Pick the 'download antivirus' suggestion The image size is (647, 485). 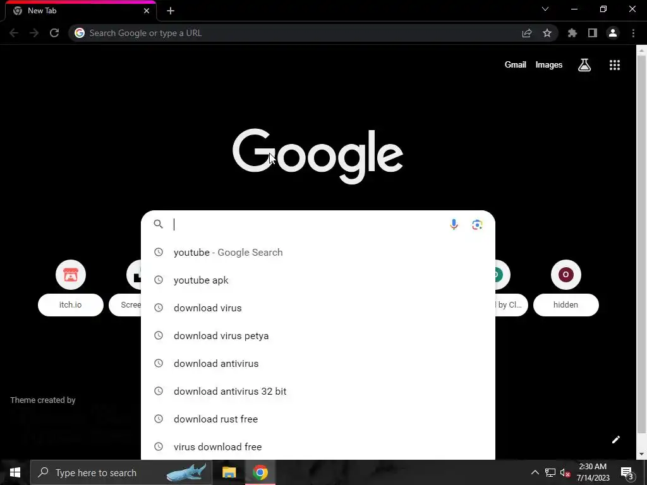tap(318, 363)
